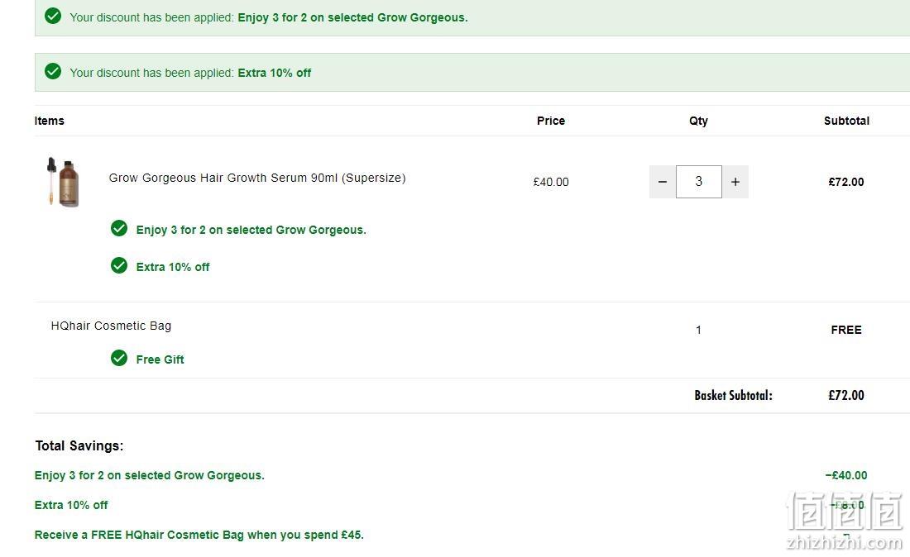Click cosmetic bag quantity value 1
This screenshot has width=910, height=557.
coord(699,330)
